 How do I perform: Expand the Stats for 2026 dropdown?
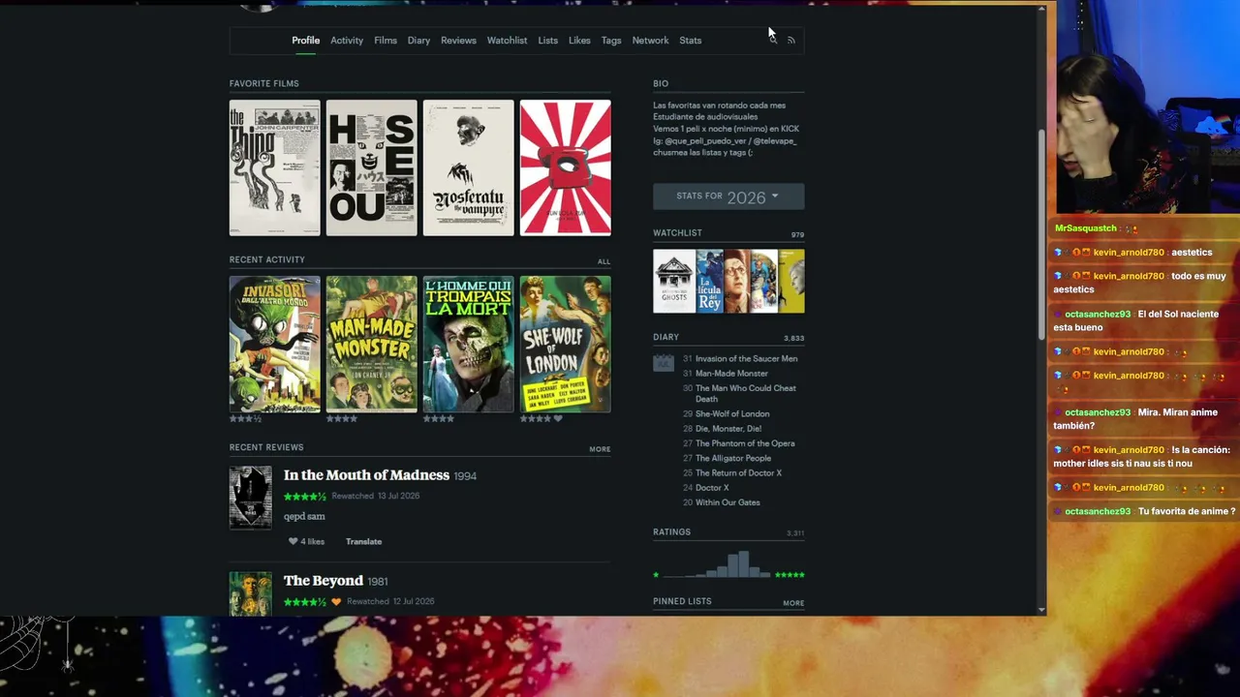click(728, 197)
